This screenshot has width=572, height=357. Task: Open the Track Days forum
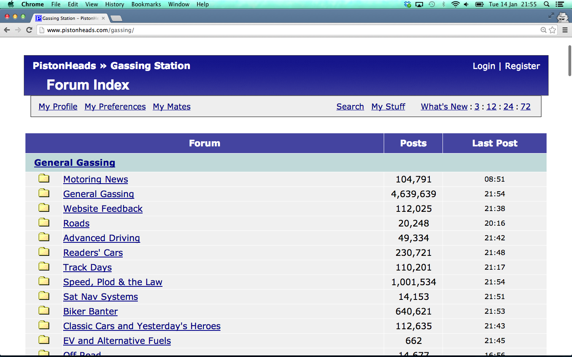[x=87, y=267]
